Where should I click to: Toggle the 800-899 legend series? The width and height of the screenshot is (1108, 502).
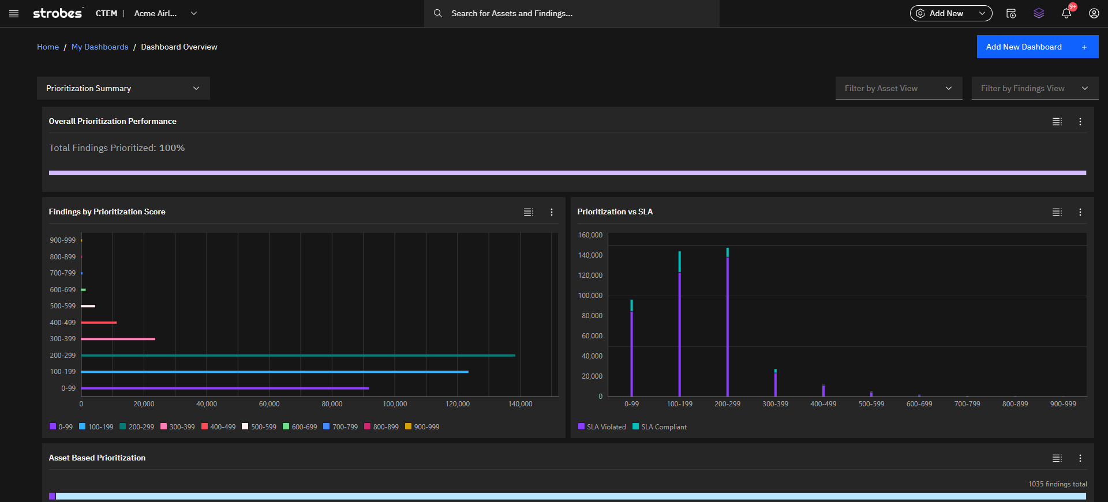381,427
